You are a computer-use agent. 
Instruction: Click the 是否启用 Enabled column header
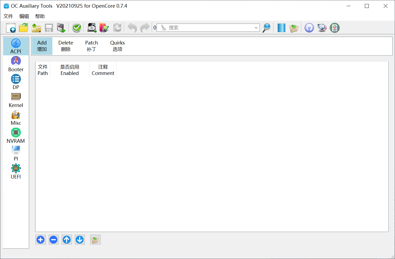click(70, 70)
